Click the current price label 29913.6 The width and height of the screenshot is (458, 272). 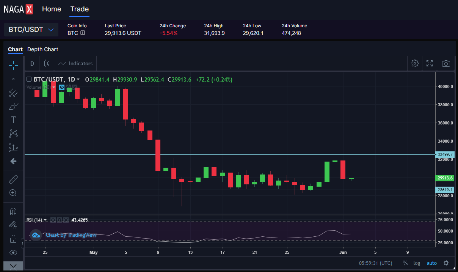coord(445,178)
